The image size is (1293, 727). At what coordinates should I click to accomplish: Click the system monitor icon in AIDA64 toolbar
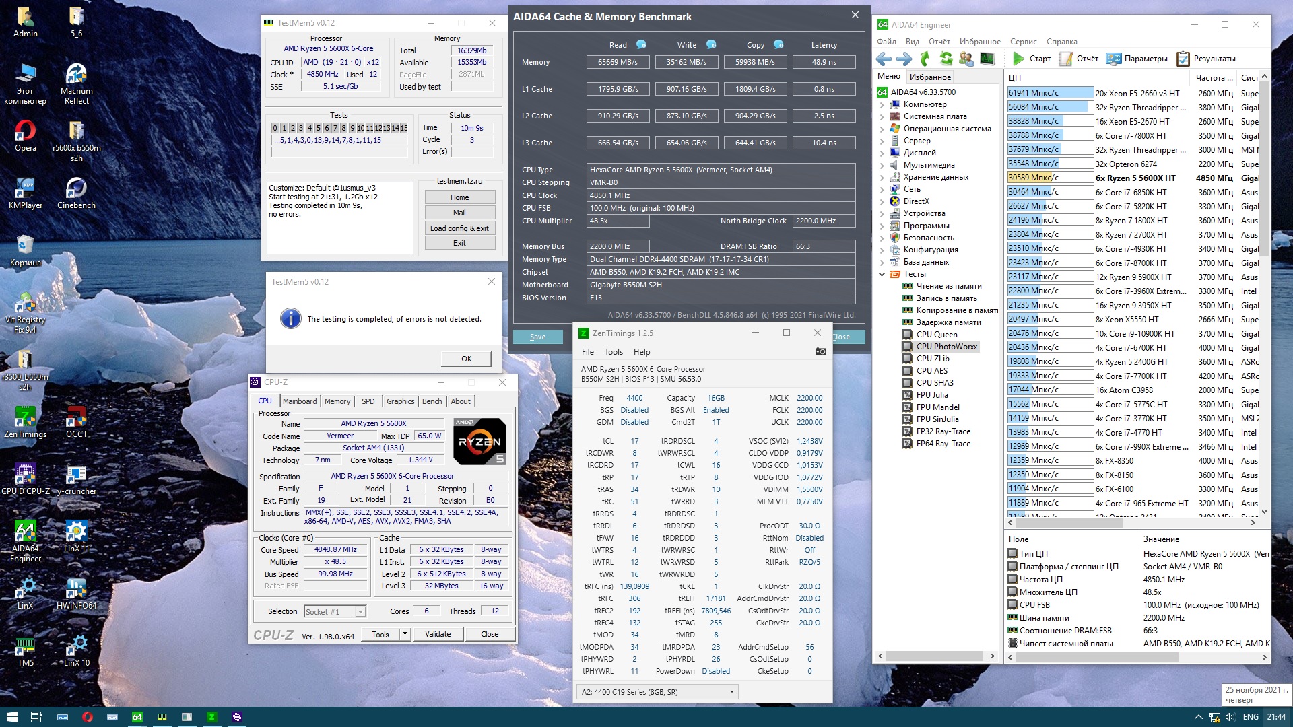pyautogui.click(x=987, y=59)
